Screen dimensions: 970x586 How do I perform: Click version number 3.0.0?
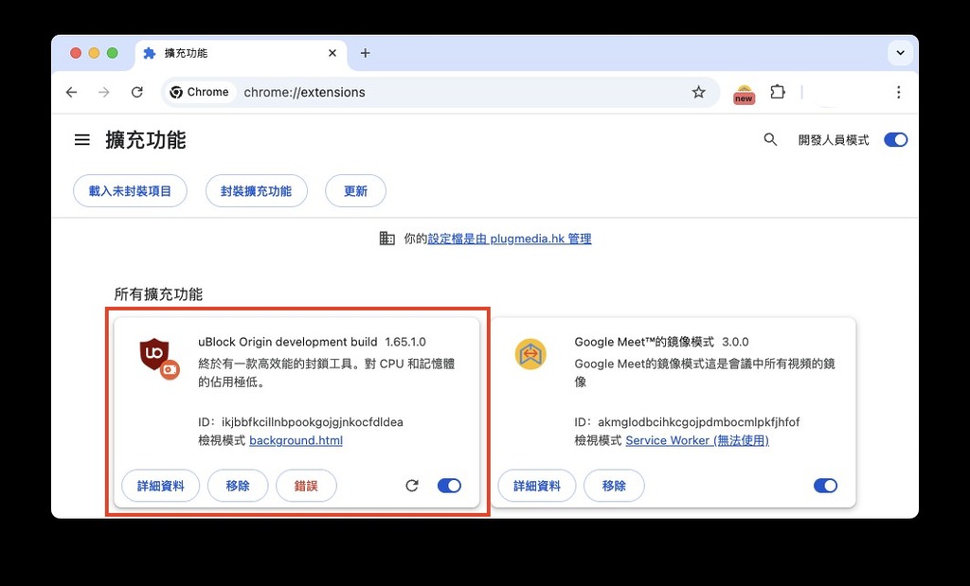click(735, 342)
